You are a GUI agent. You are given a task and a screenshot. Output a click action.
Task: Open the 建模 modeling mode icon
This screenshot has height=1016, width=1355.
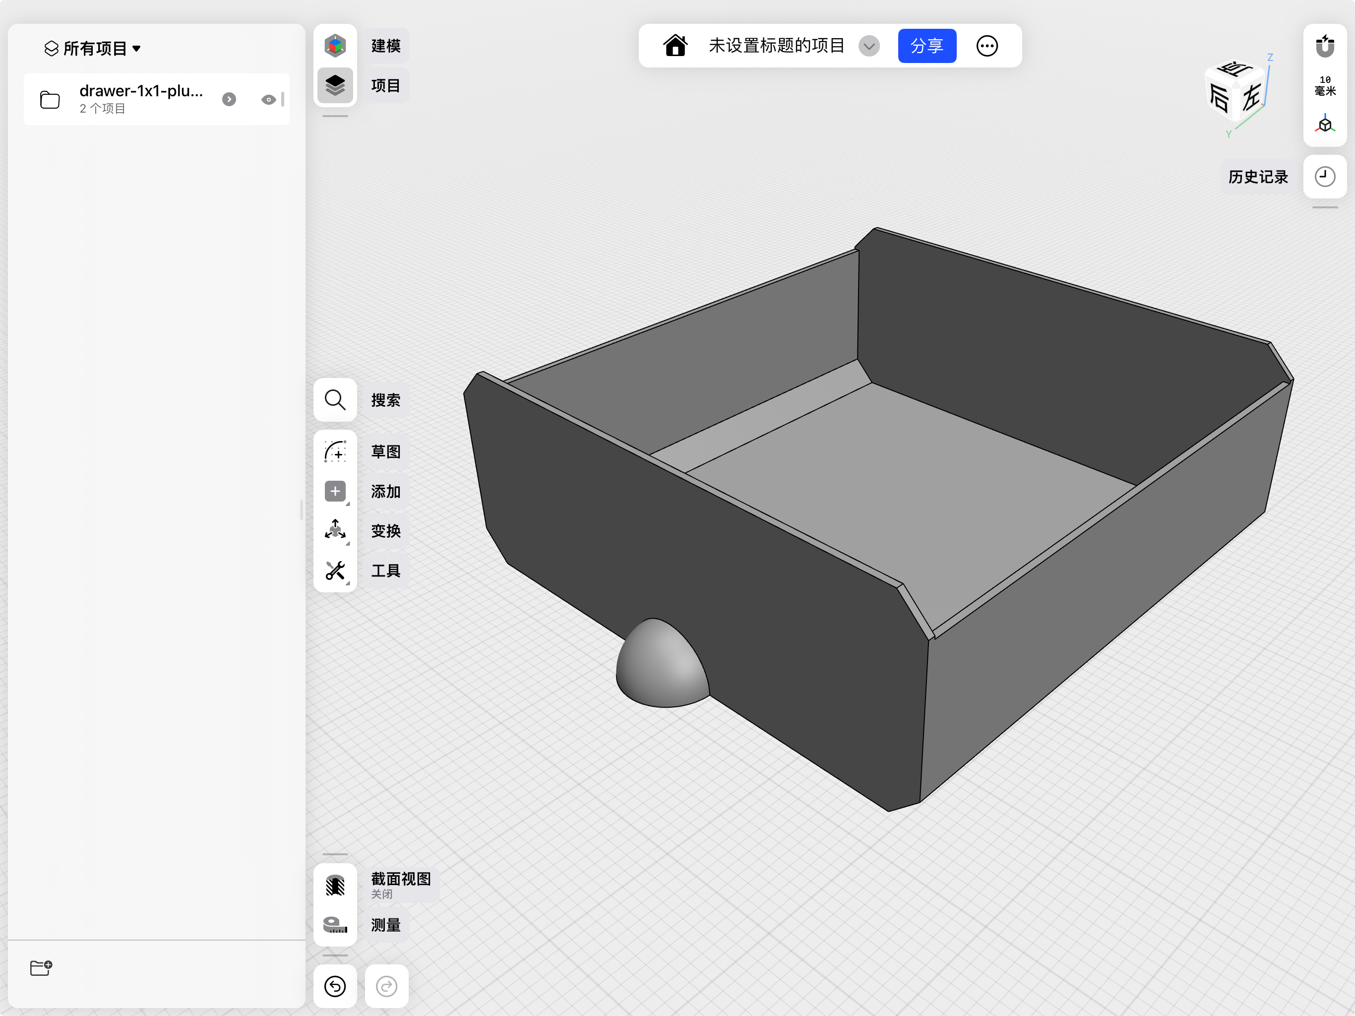coord(335,45)
